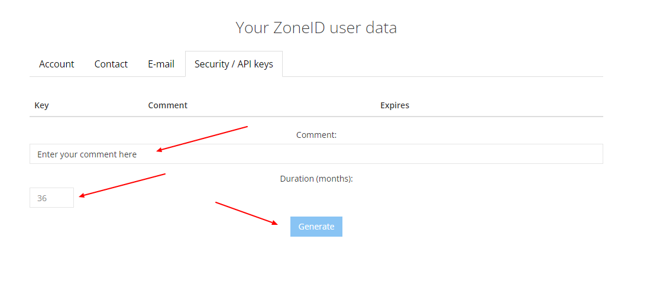Go to the E-mail tab
Viewport: 647px width, 284px height.
(161, 64)
